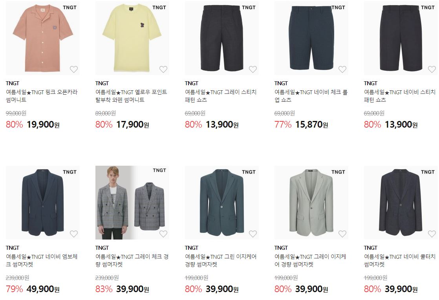Wishlist the light gray easy-care jacket

[x=342, y=234]
